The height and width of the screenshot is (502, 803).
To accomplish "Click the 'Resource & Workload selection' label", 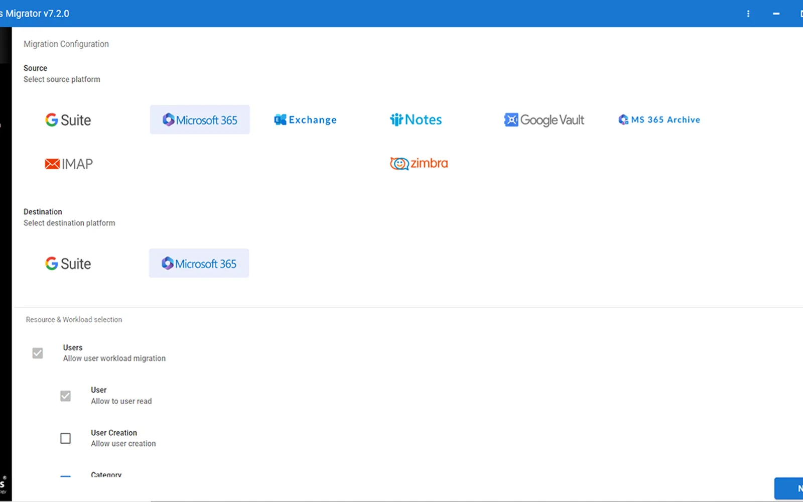I will pyautogui.click(x=74, y=320).
